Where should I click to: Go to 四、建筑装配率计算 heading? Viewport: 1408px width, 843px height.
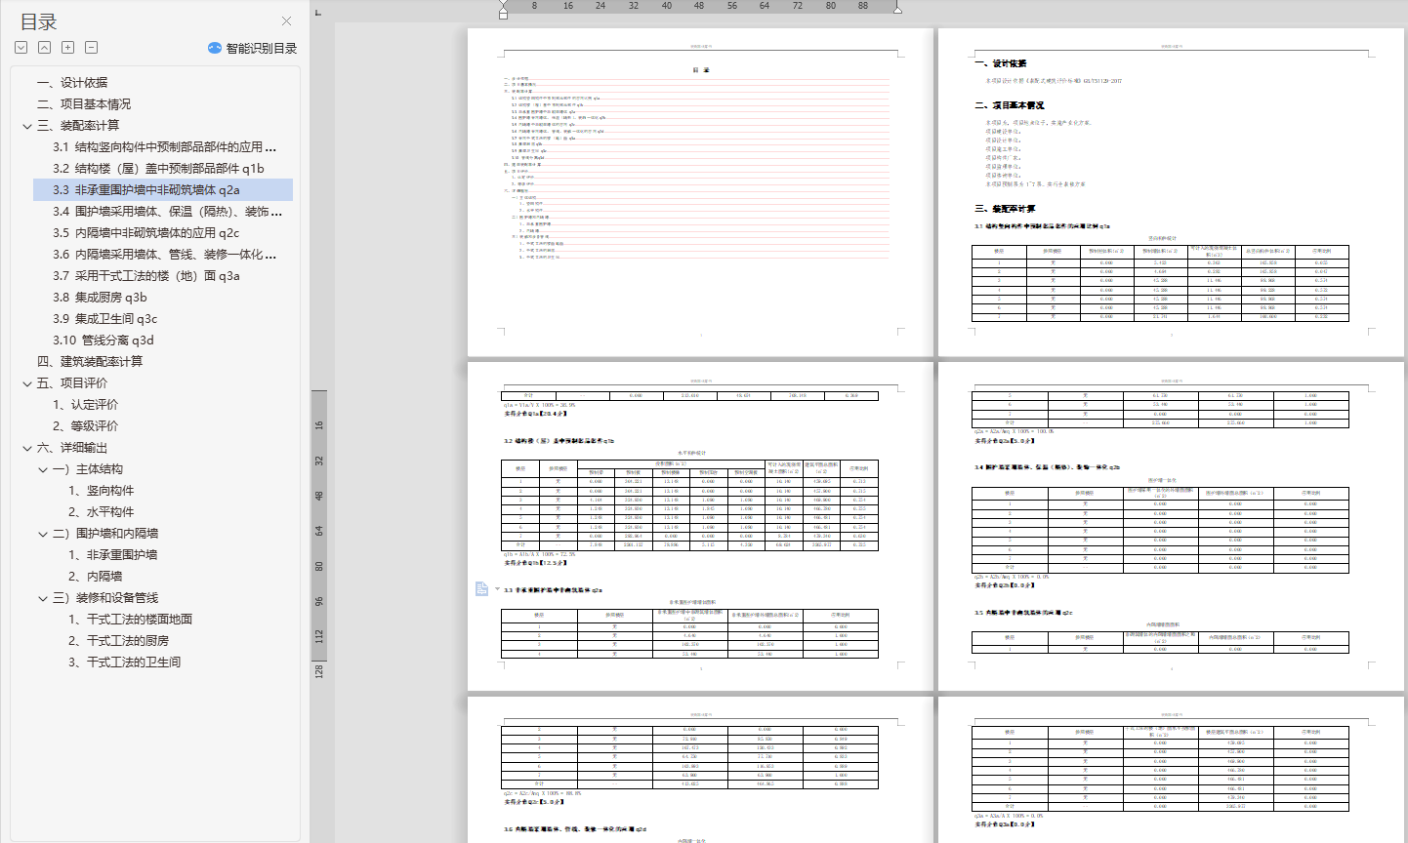[90, 362]
